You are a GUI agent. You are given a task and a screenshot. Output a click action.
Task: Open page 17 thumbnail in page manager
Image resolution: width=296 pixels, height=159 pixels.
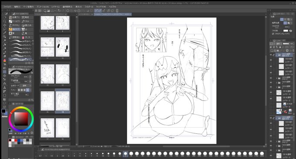tap(47, 128)
